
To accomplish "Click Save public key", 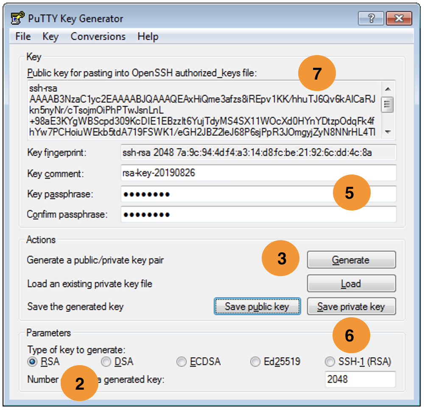I will point(257,306).
